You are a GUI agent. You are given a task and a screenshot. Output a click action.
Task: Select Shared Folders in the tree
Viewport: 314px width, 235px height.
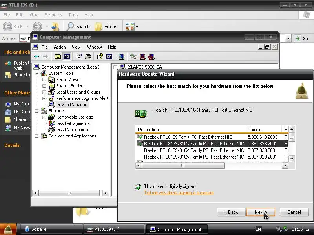pyautogui.click(x=70, y=86)
